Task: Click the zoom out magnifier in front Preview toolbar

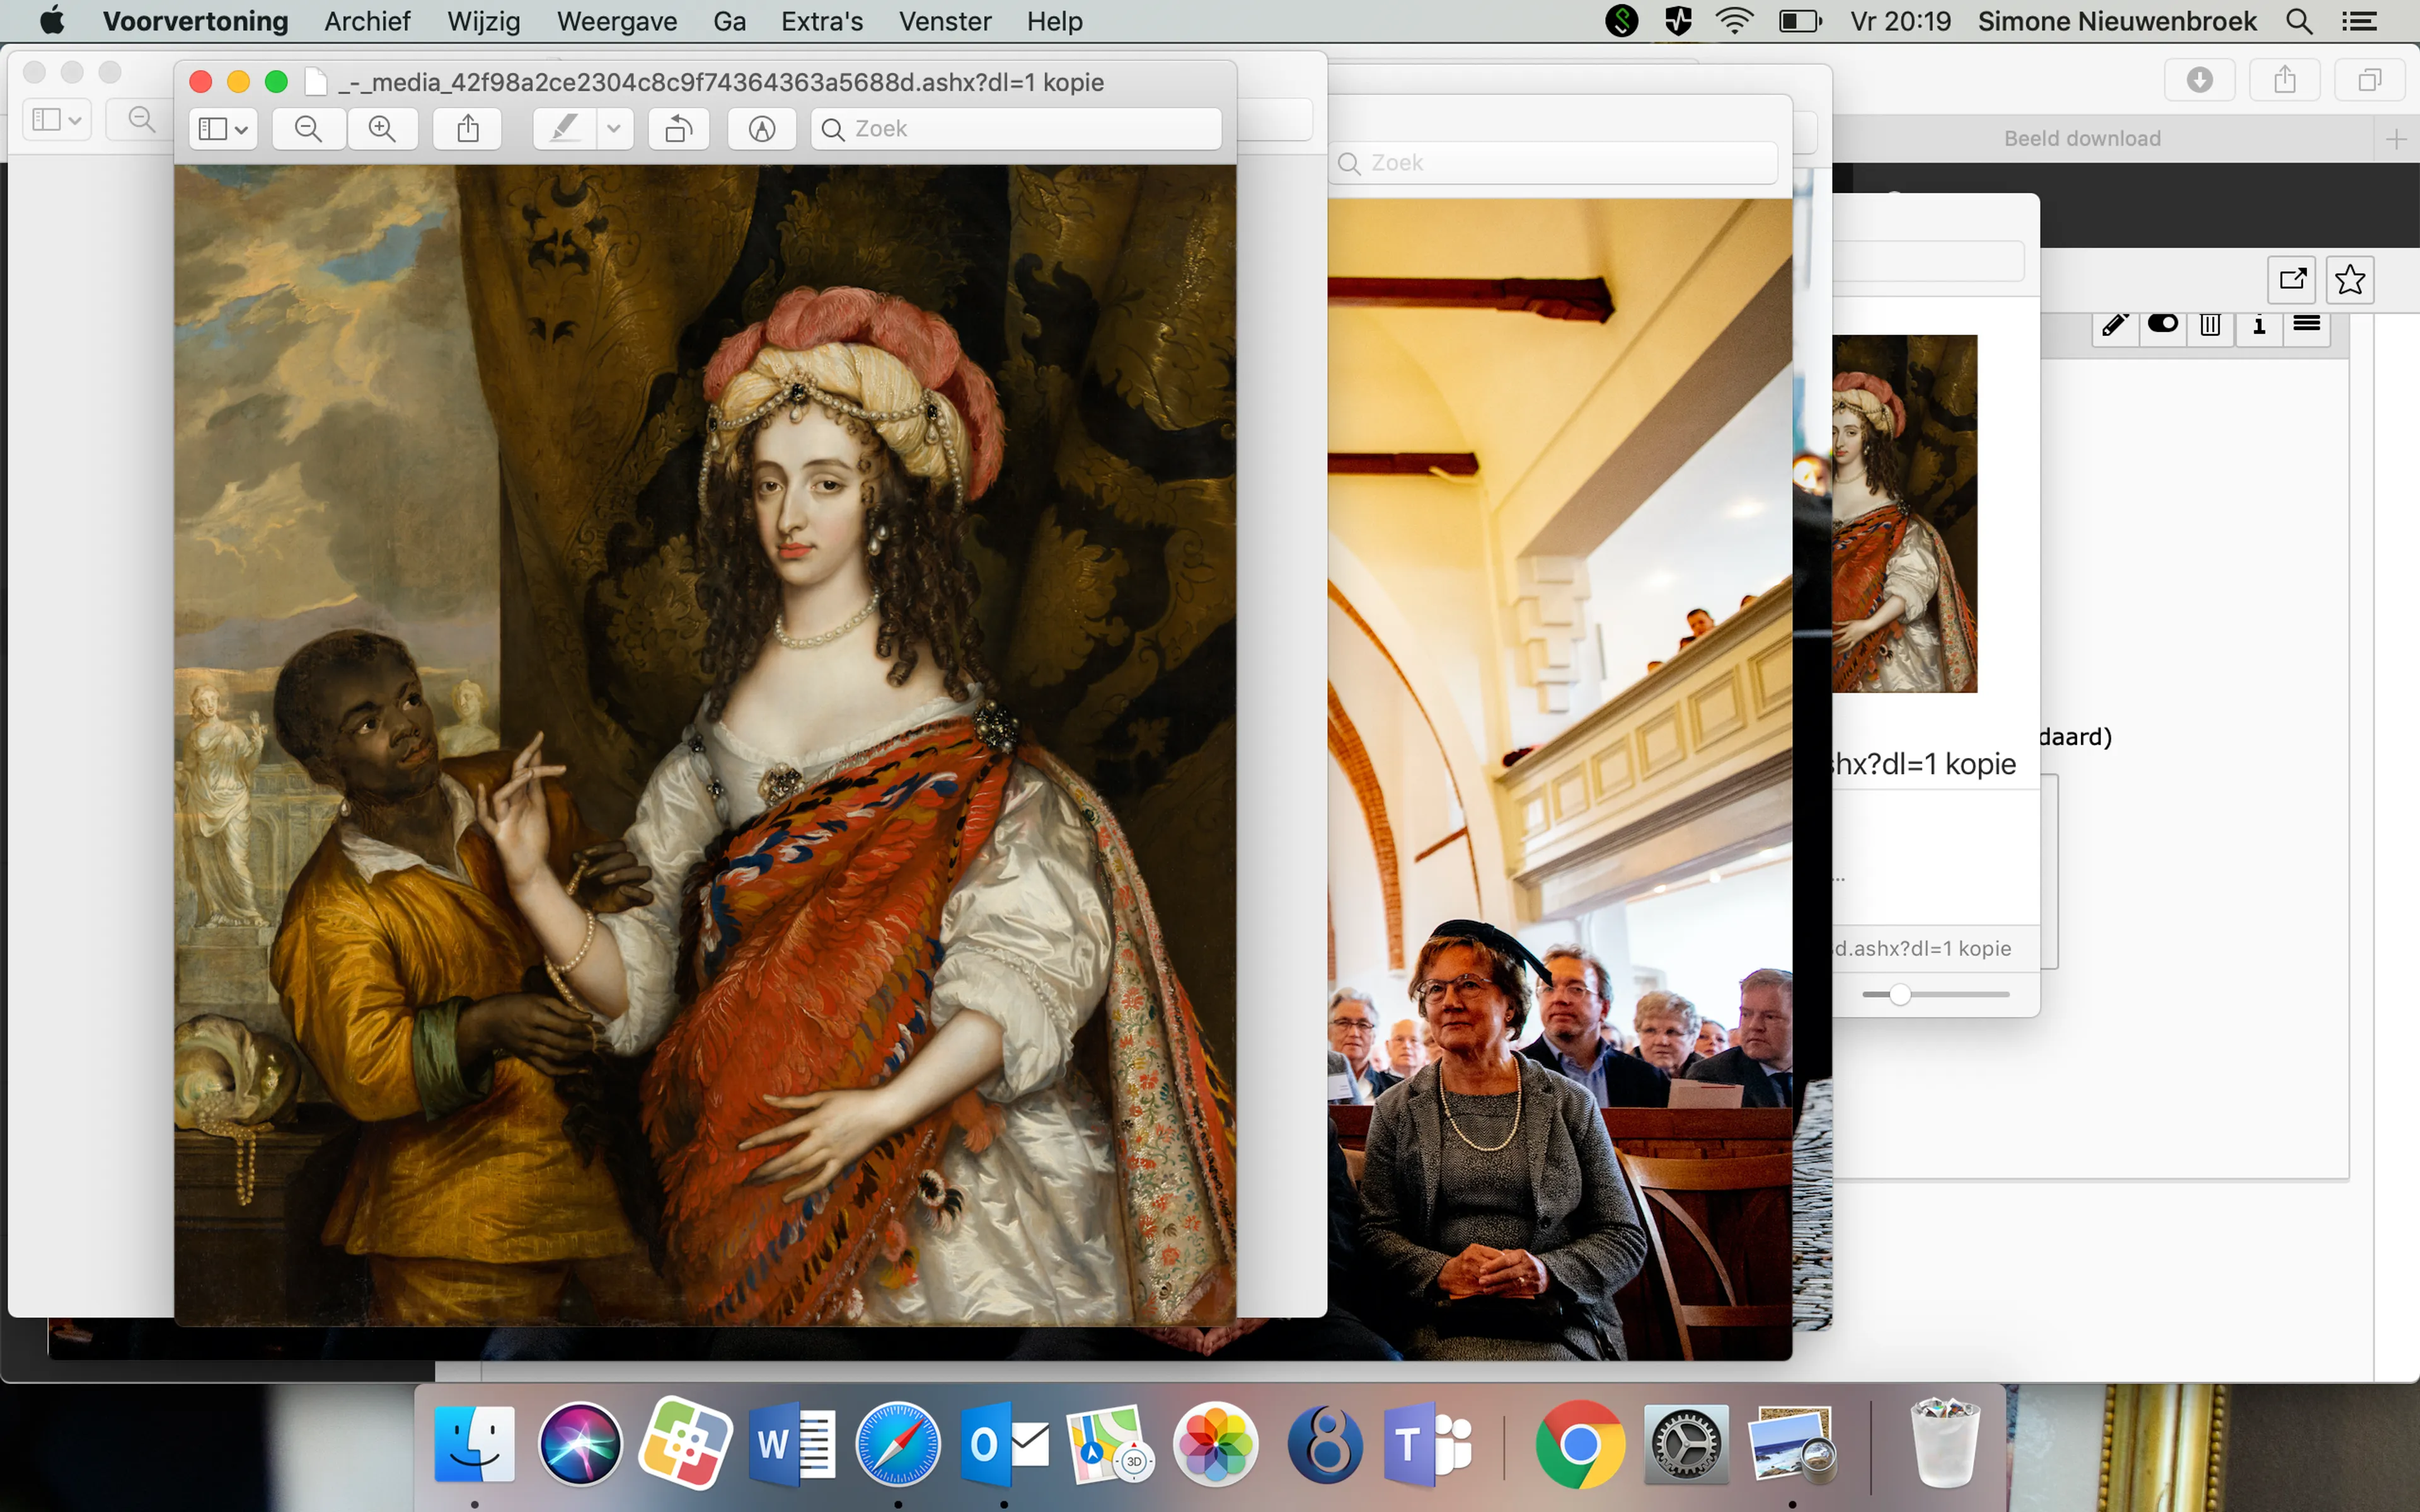Action: 309,129
